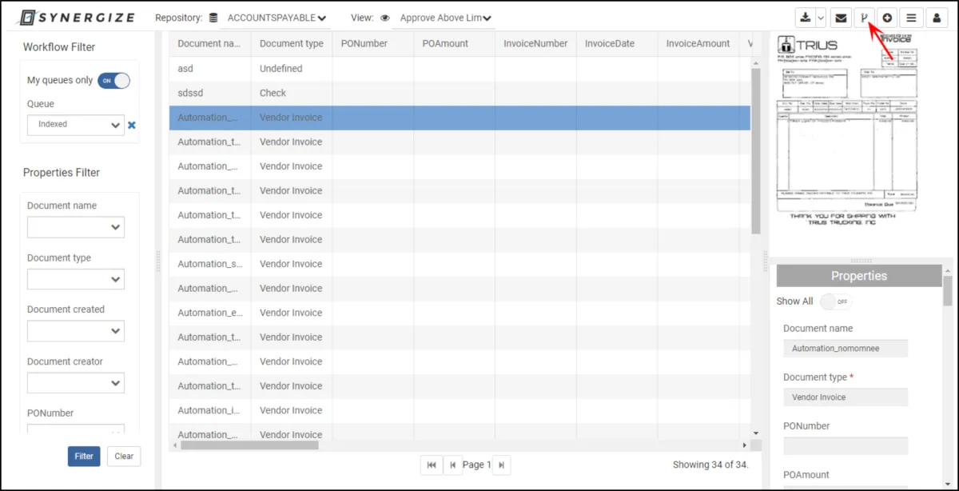
Task: Expand Document name filter dropdown
Action: [x=76, y=228]
